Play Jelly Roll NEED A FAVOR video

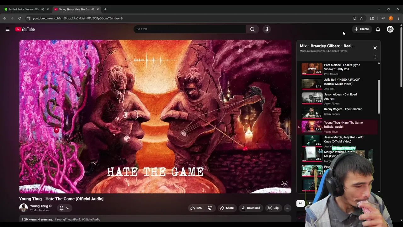337,84
